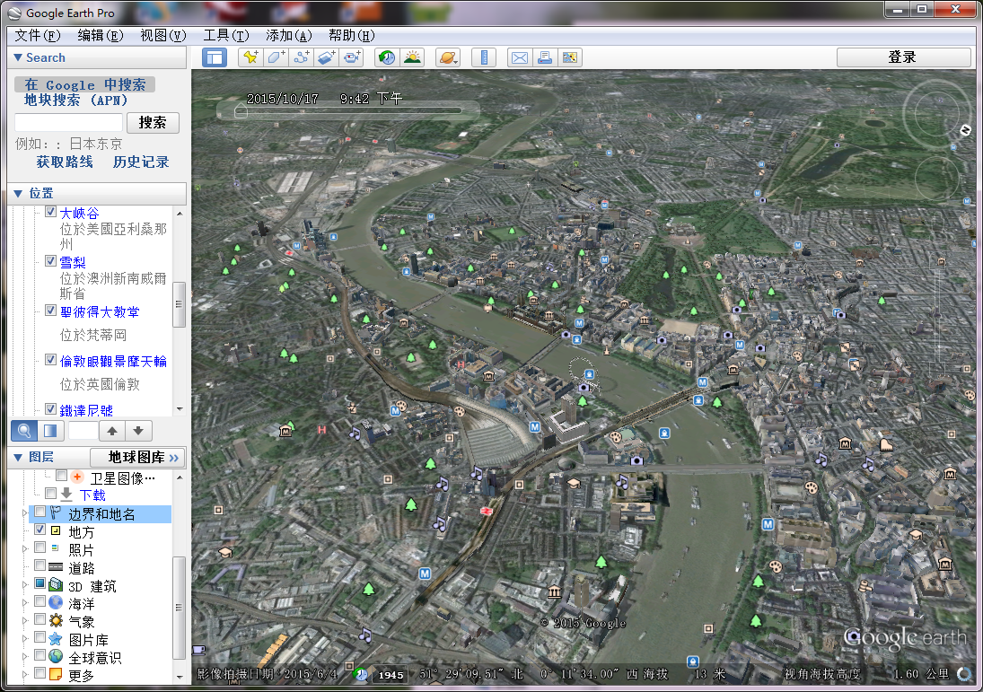Click the magnifier search icon under Places

[x=24, y=431]
